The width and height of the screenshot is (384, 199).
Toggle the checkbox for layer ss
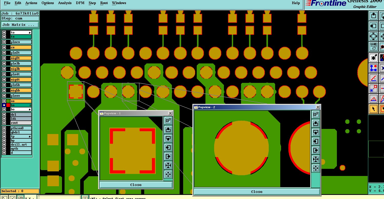point(4,101)
